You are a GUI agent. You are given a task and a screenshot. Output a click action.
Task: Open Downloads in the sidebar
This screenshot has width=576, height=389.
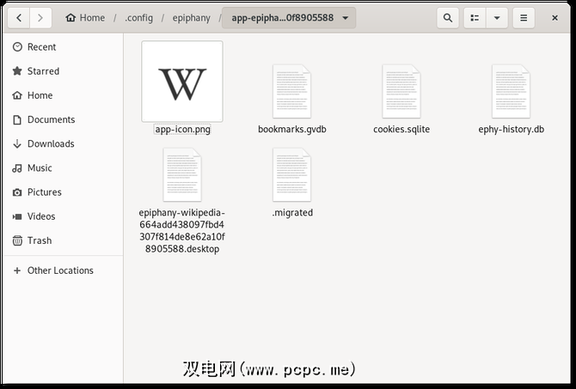(x=63, y=144)
